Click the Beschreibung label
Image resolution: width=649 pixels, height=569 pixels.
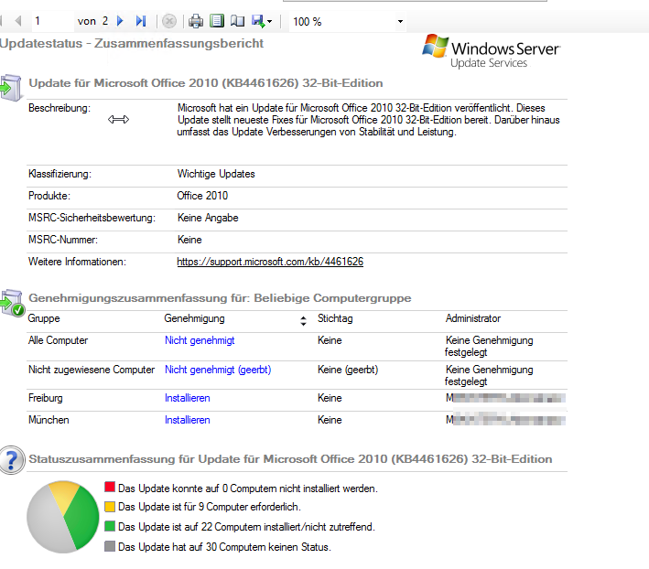point(59,108)
